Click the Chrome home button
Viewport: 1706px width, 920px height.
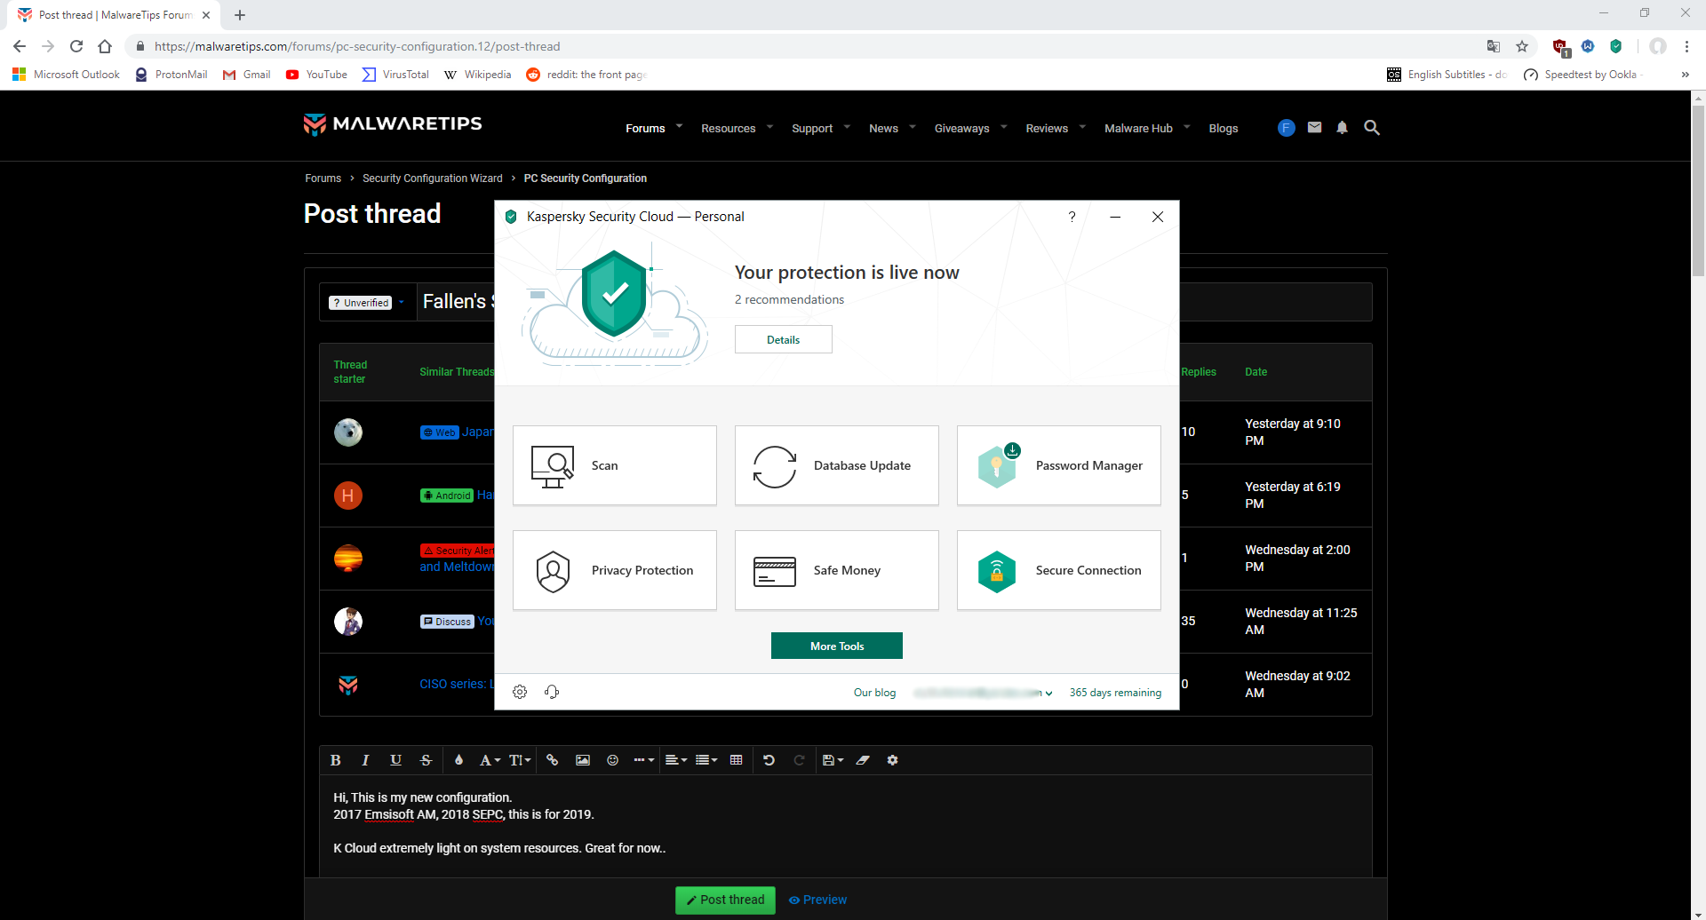tap(105, 46)
